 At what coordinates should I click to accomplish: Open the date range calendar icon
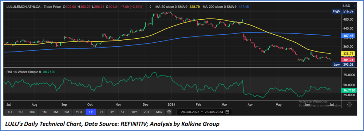click(227, 112)
